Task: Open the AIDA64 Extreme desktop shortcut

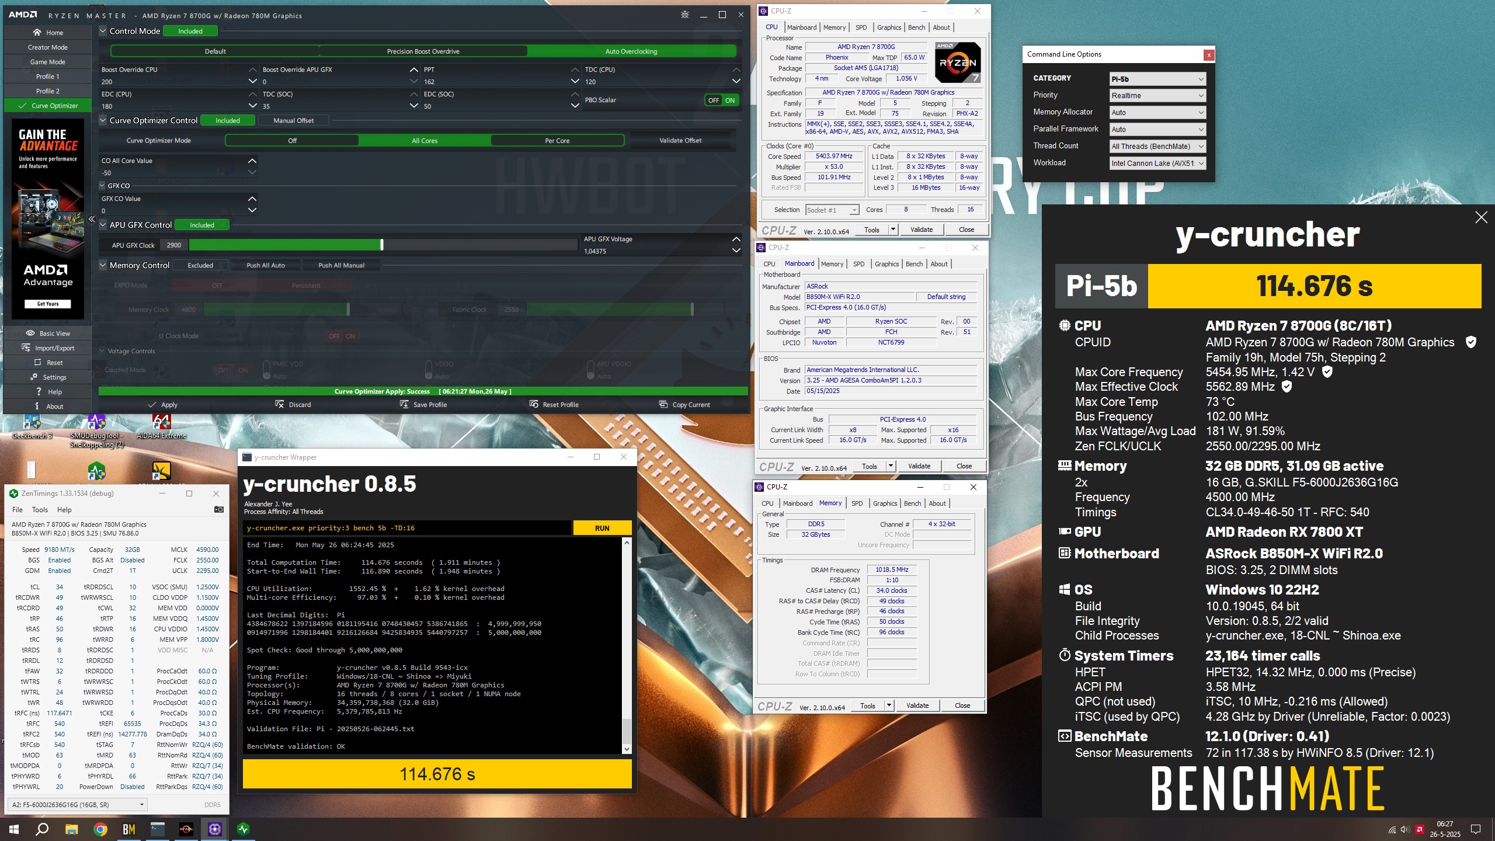Action: point(161,427)
